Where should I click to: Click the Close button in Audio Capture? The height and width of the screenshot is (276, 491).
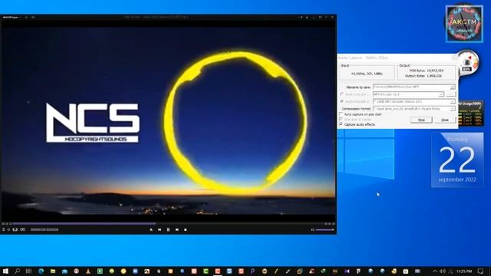point(445,120)
